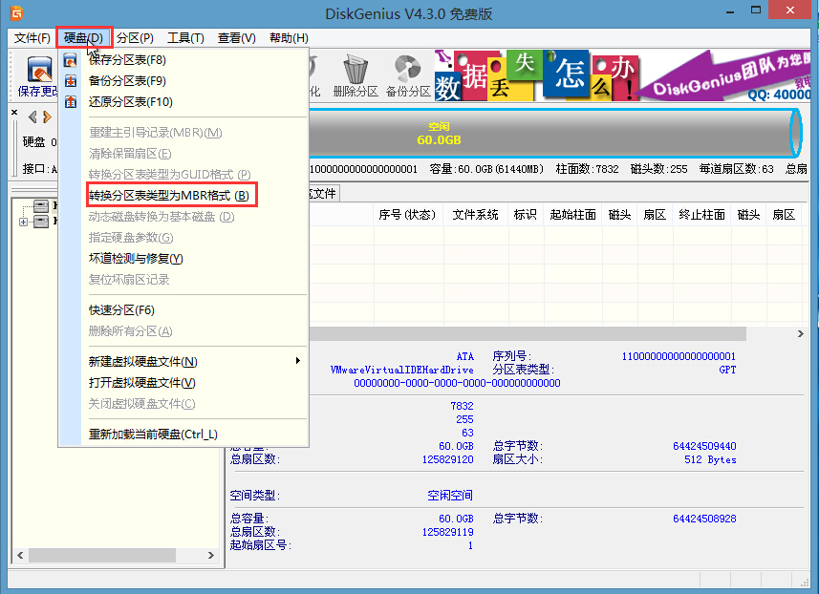
Task: Click 磁头 column header after 起始柱面
Action: tap(620, 215)
